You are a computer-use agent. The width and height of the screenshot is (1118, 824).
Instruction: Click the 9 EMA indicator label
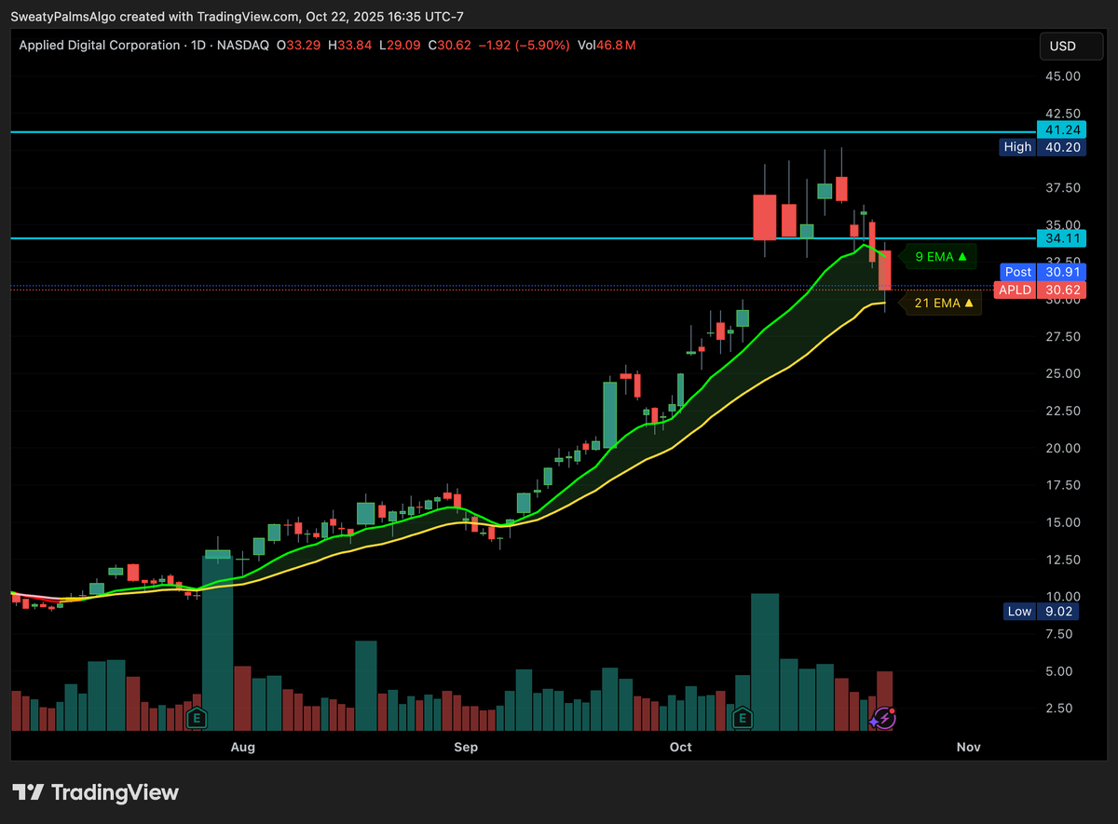tap(940, 256)
